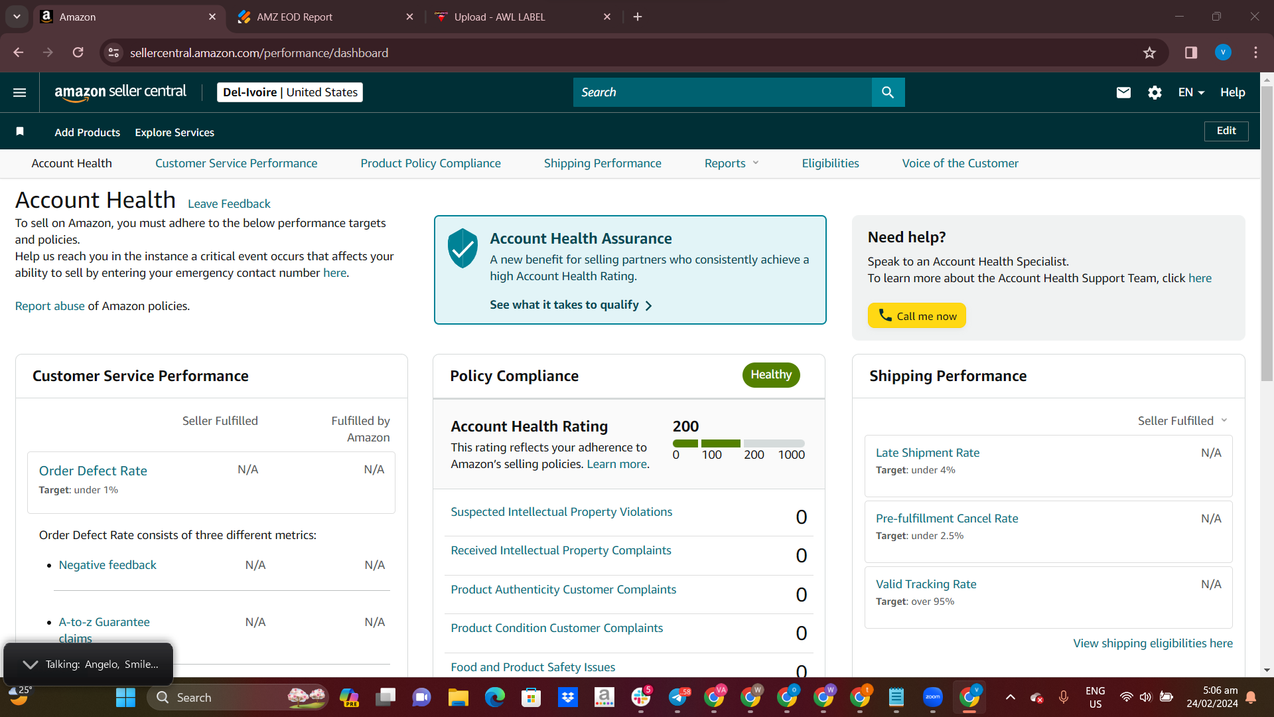Open the Late Shipment Rate link
The image size is (1274, 717).
pyautogui.click(x=928, y=453)
